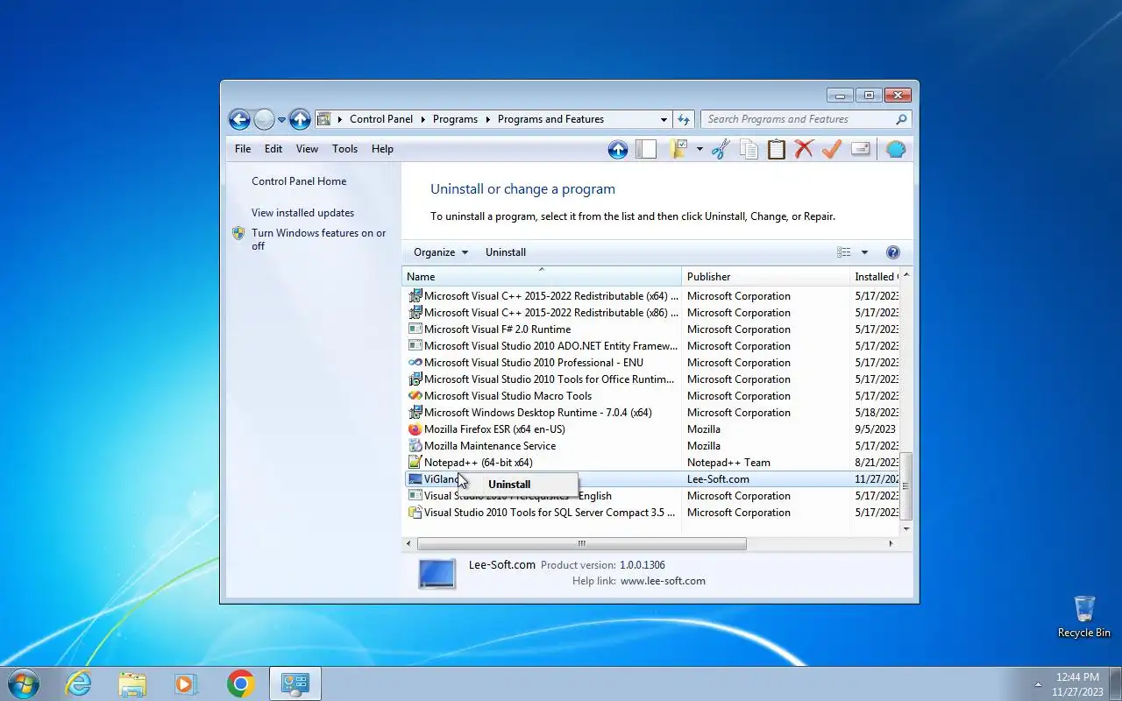
Task: Open the recent pages dropdown arrow
Action: click(x=281, y=119)
